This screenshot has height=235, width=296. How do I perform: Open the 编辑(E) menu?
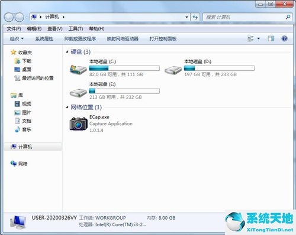pos(34,29)
